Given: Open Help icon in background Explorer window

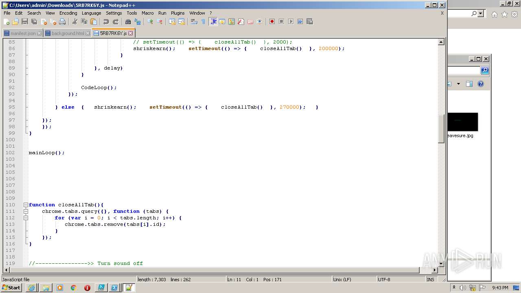Looking at the screenshot, I should pyautogui.click(x=481, y=84).
